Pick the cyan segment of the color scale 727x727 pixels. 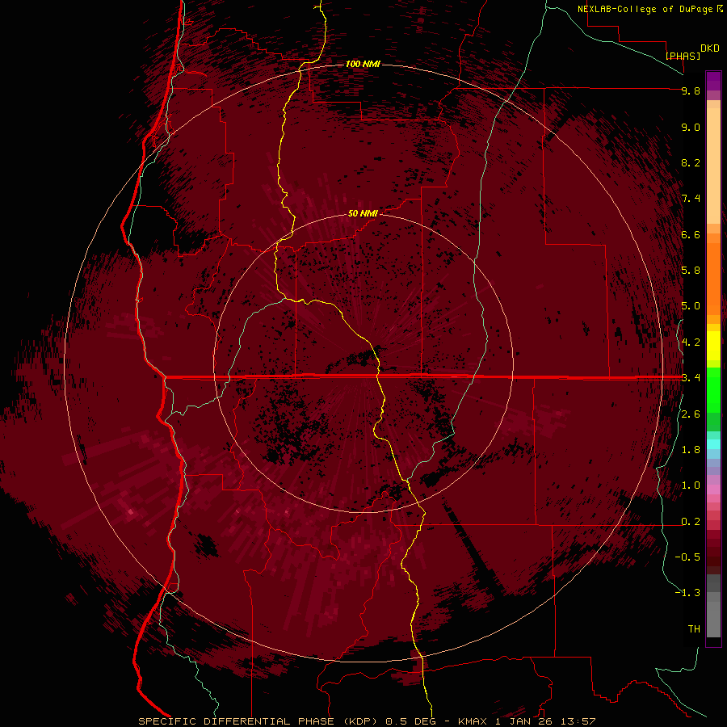click(713, 444)
